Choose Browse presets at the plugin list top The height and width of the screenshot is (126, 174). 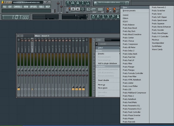(135, 11)
